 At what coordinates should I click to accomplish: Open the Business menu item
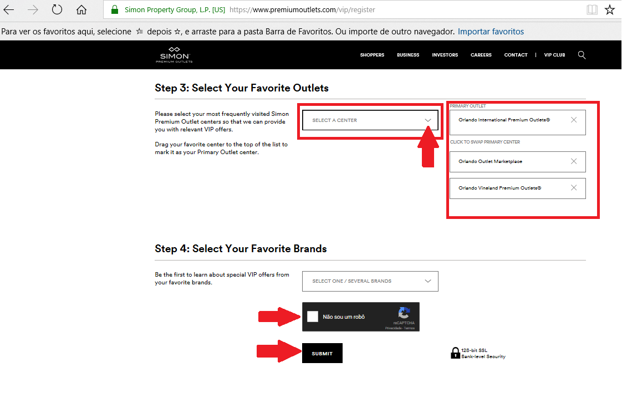[x=408, y=55]
